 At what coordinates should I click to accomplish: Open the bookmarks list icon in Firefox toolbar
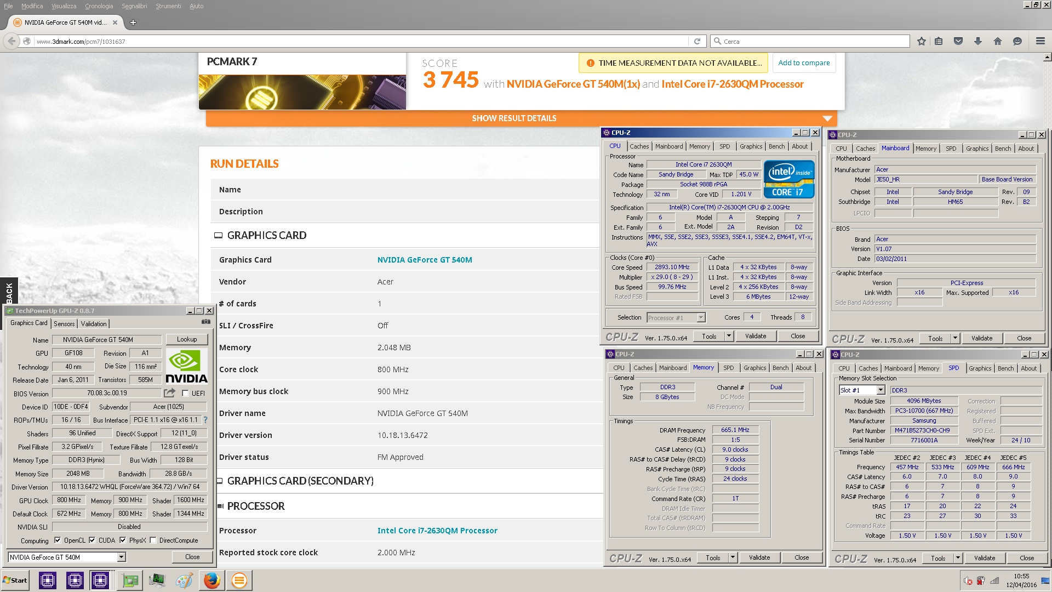[939, 41]
